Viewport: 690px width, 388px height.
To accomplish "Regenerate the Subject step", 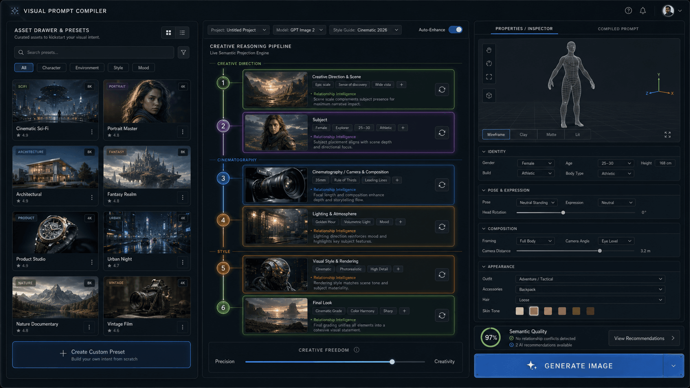I will click(442, 133).
